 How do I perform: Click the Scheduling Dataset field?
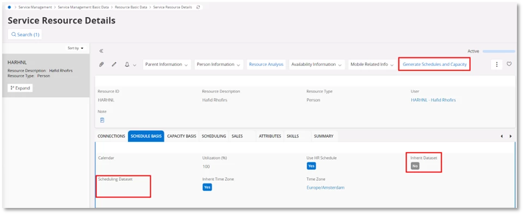point(123,186)
